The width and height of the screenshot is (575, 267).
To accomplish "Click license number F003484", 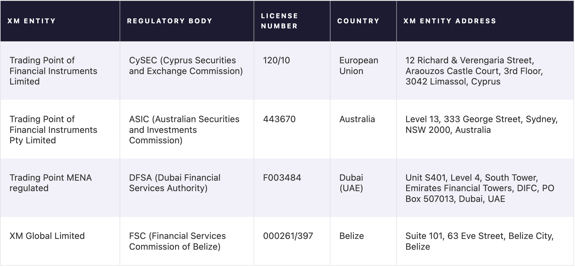I will pyautogui.click(x=282, y=178).
